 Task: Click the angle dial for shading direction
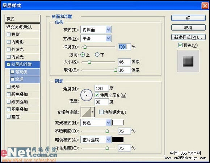(x=87, y=95)
